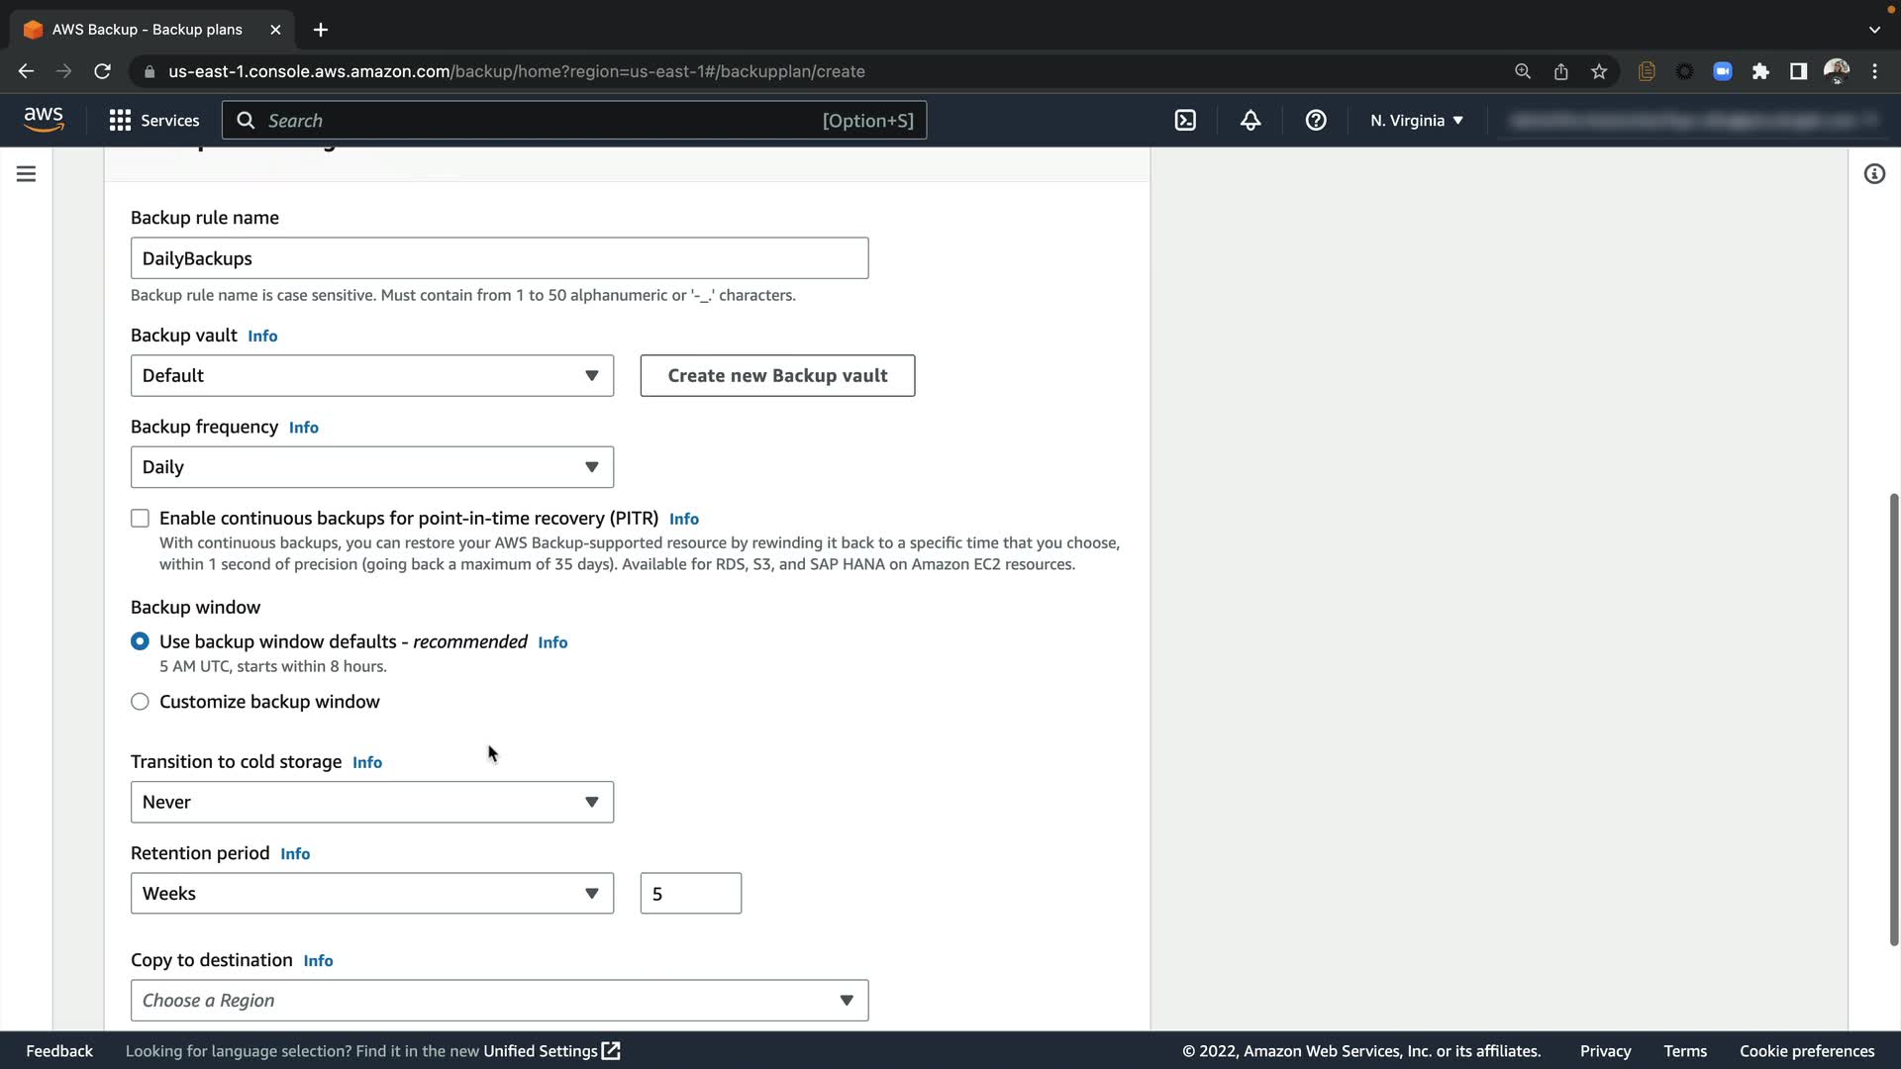The width and height of the screenshot is (1901, 1069).
Task: Click the Backup rule name field
Action: pyautogui.click(x=499, y=258)
